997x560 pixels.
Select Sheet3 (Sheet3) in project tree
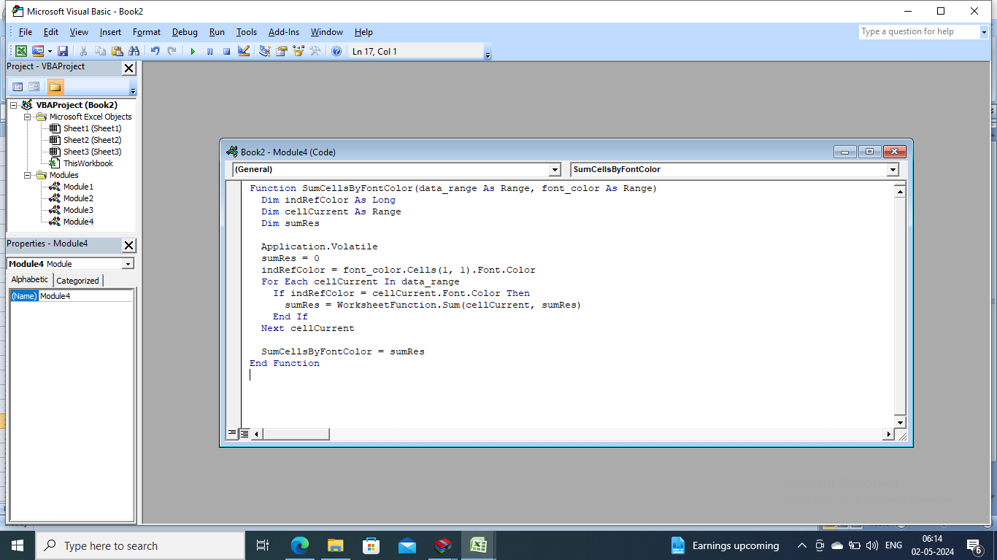pos(92,152)
